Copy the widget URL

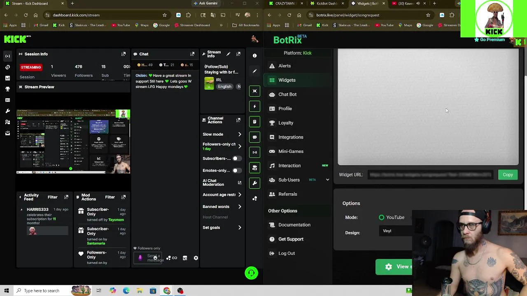(x=508, y=175)
